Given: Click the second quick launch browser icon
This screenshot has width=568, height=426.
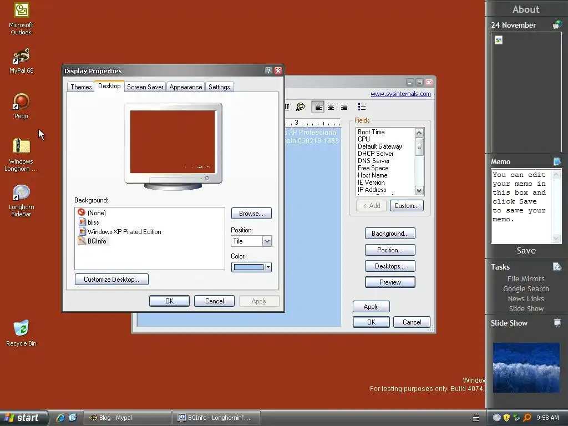Looking at the screenshot, I should pyautogui.click(x=73, y=418).
